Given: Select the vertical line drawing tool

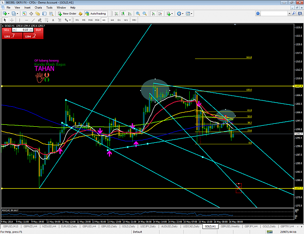Looking at the screenshot, I should tap(19, 20).
